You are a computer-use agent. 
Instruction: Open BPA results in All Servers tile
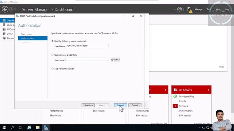click(x=185, y=115)
